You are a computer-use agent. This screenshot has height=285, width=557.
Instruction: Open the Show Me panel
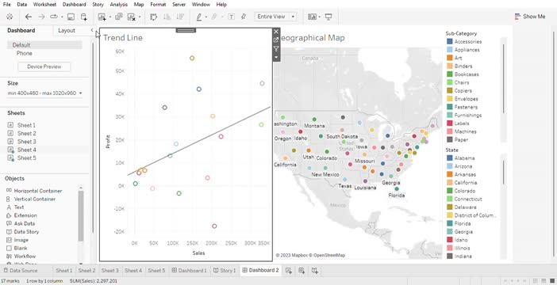[530, 17]
